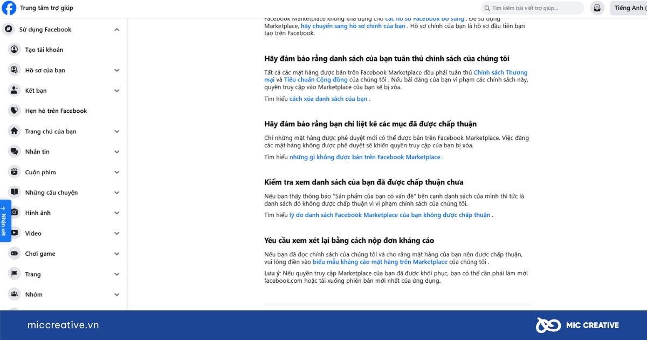This screenshot has height=340, width=647.
Task: Click the Lưu ý note text
Action: point(396,277)
